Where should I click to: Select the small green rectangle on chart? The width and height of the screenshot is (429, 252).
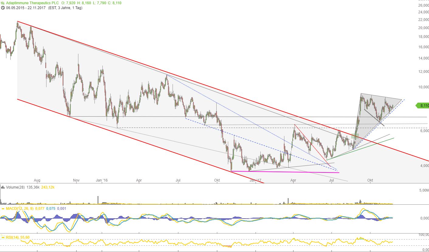[355, 136]
